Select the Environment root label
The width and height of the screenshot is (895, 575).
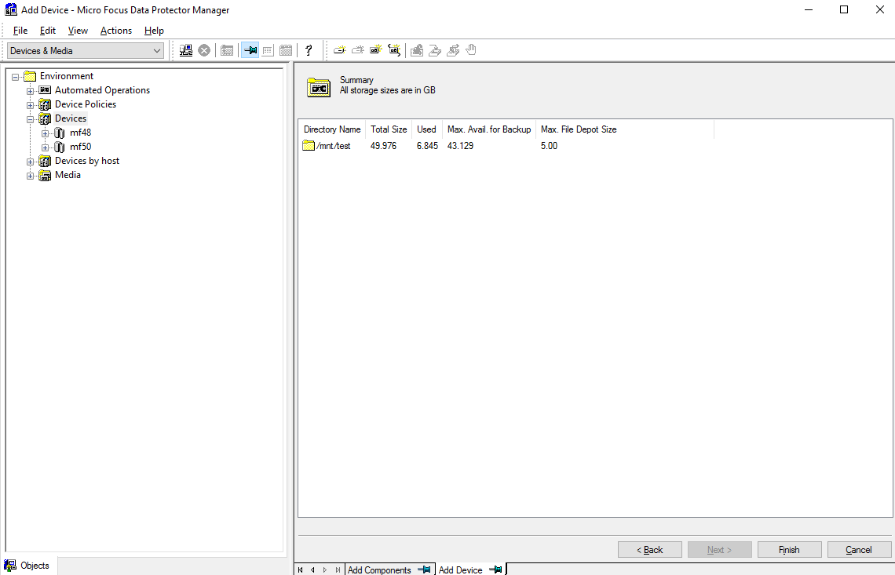67,76
